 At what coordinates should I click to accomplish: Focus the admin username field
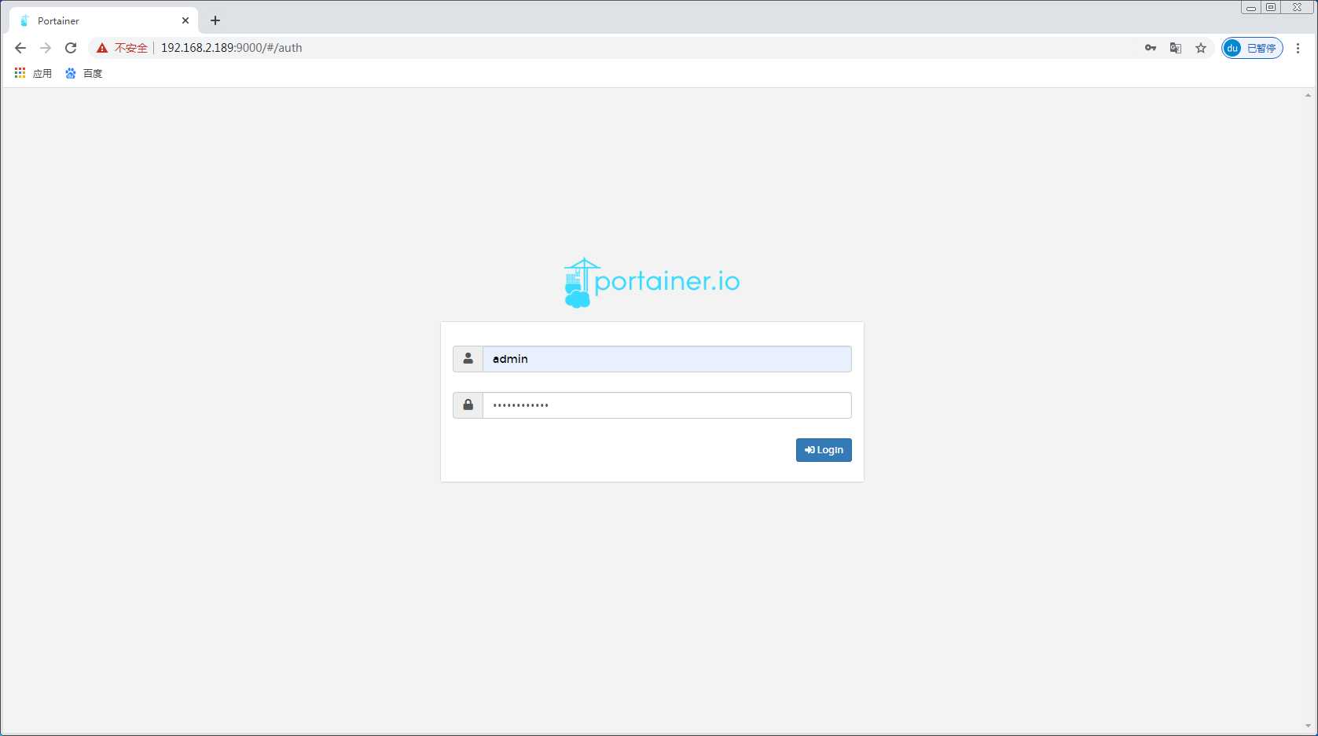click(667, 359)
